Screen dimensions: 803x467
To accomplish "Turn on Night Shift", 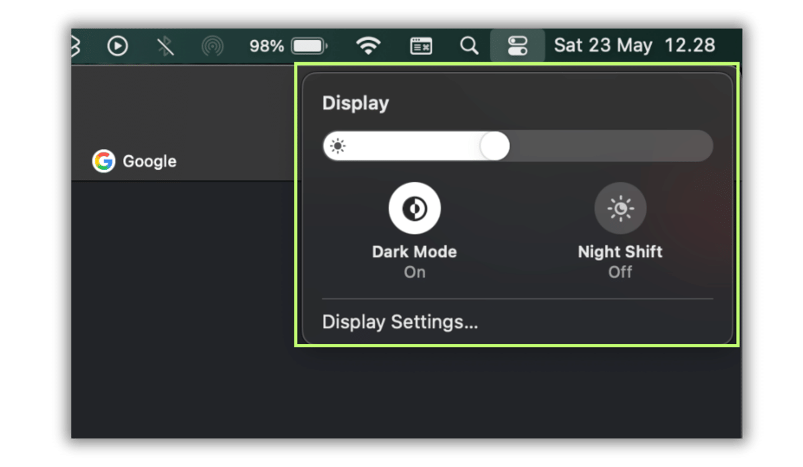I will tap(620, 208).
